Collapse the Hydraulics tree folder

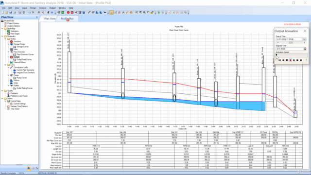coord(2,36)
